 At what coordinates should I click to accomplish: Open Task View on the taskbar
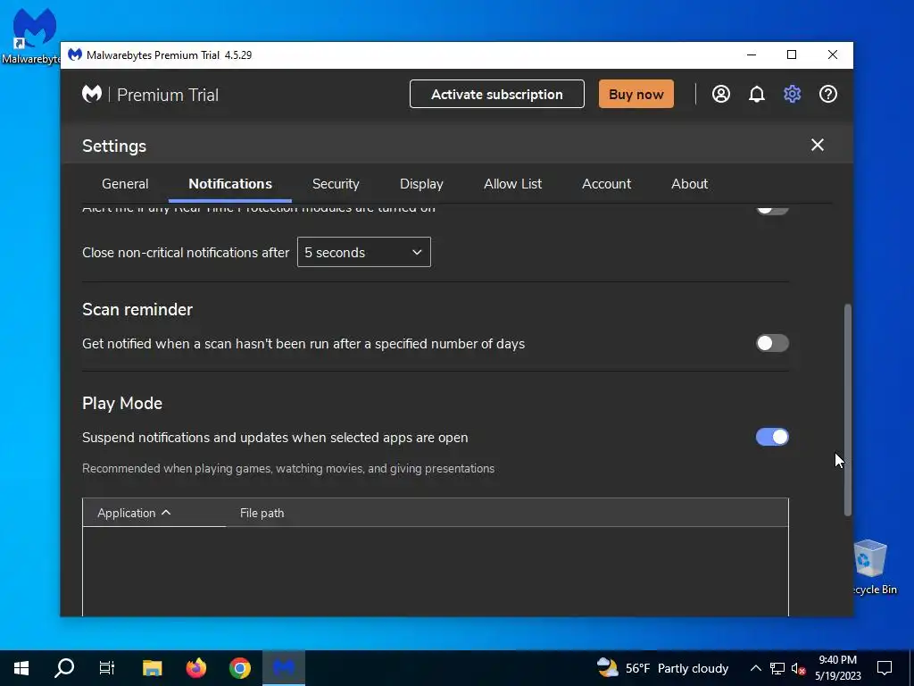click(x=107, y=668)
